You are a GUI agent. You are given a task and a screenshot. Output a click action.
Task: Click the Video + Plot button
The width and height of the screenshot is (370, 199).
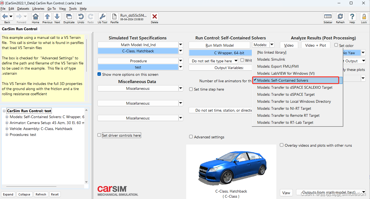315,45
